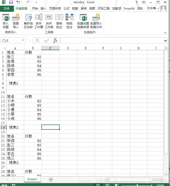Save the workbook with the floppy icon
The image size is (170, 186).
pos(11,2)
